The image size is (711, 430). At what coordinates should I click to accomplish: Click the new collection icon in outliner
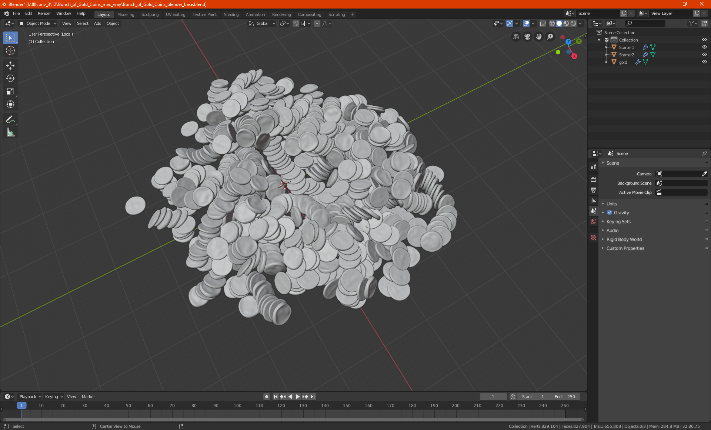[704, 23]
